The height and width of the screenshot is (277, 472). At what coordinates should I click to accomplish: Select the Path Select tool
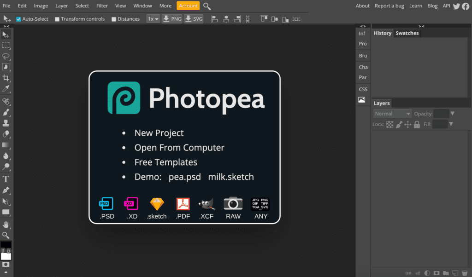6,201
